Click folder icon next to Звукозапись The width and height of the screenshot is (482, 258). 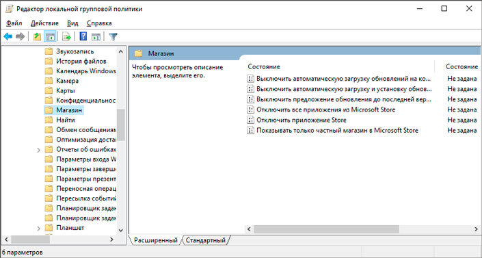point(49,51)
